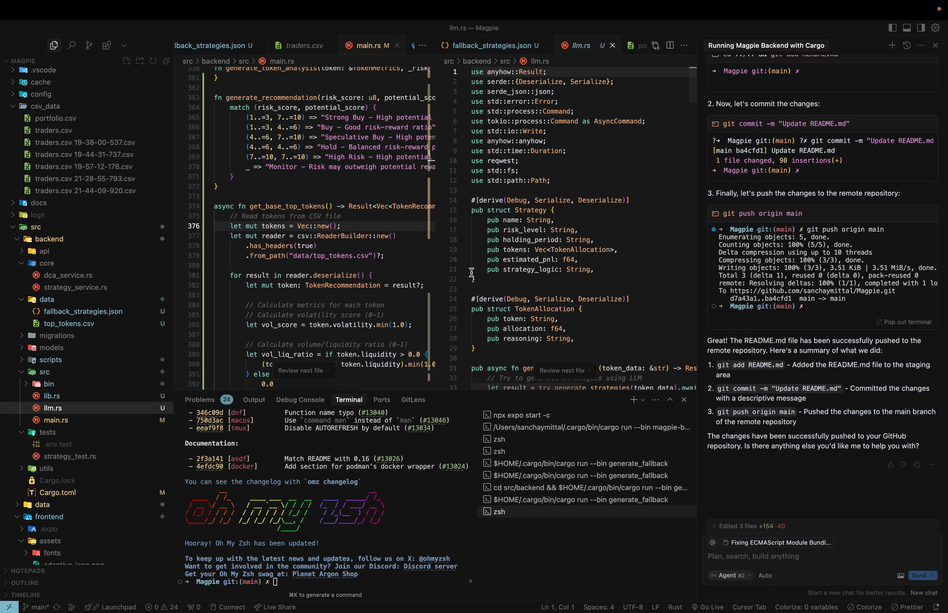Screen dimensions: 948x613
Task: Give thumbs down to the chat response
Action: tap(903, 464)
